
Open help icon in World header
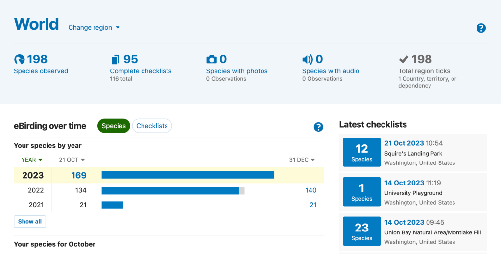pos(481,28)
